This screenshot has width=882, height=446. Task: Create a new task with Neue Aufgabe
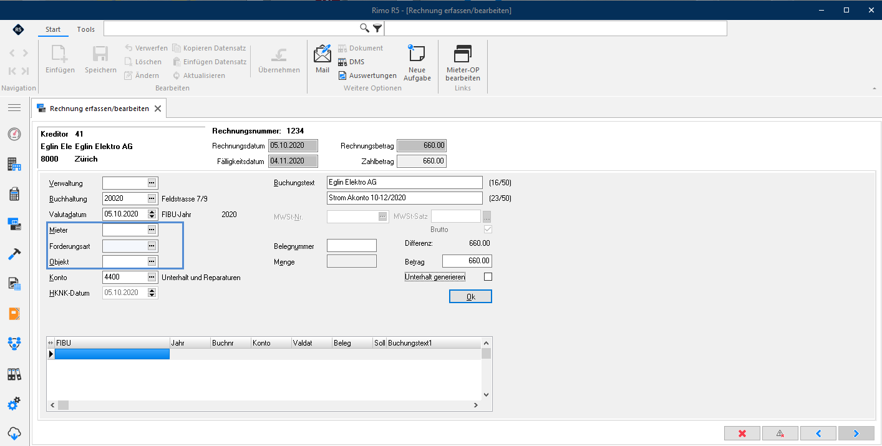[x=417, y=63]
